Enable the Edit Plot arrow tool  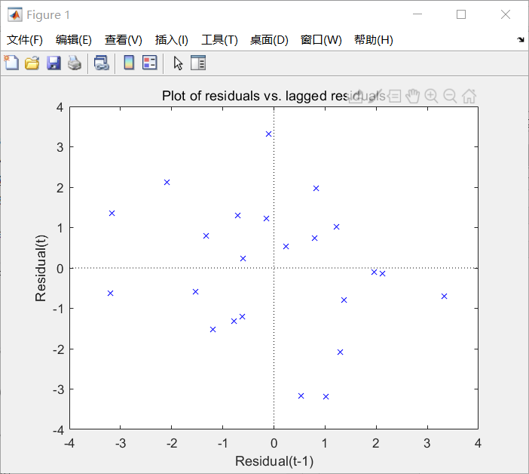(178, 63)
